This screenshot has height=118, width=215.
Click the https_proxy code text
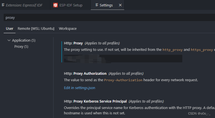pos(202,50)
